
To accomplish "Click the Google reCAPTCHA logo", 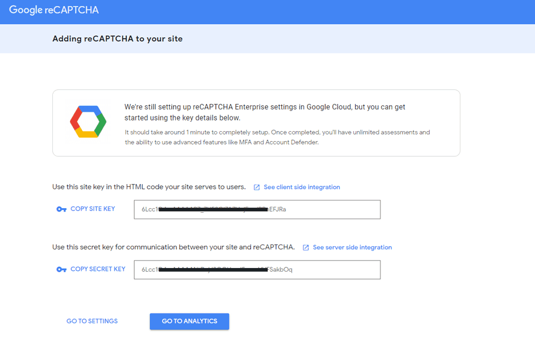I will [53, 10].
